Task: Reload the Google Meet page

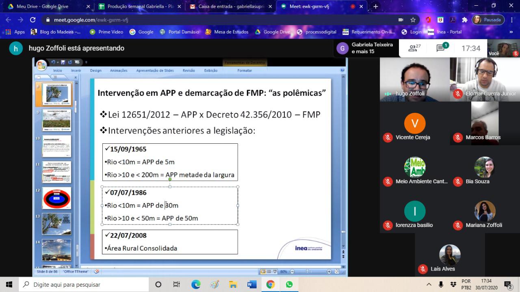Action: click(x=33, y=19)
